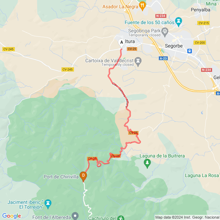Click the Segóbriga Park tree icon
Viewport: 220px width, 220px height.
pyautogui.click(x=165, y=32)
